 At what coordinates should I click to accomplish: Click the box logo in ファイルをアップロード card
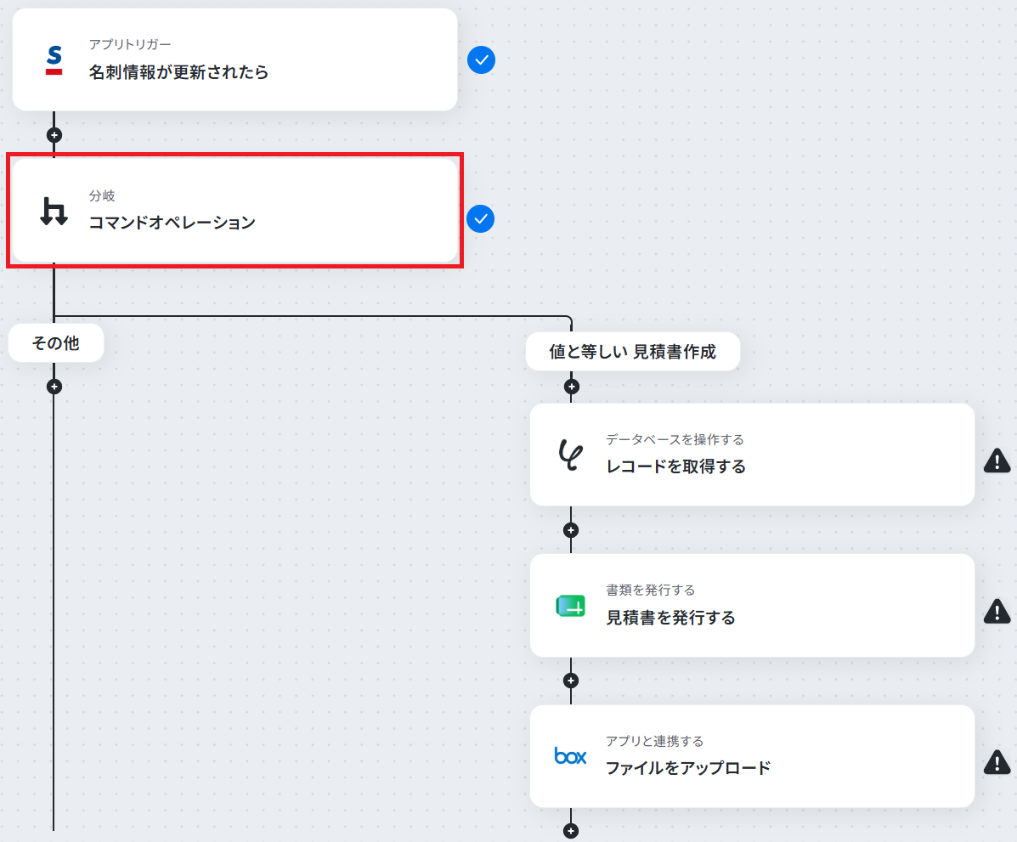tap(571, 755)
